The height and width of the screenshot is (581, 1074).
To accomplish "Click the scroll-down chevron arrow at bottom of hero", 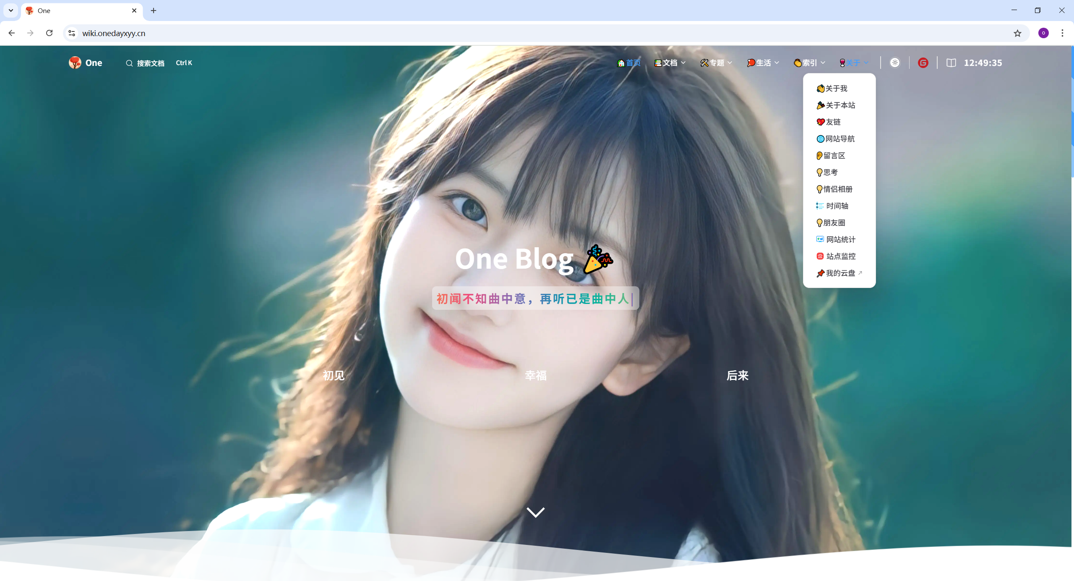I will pyautogui.click(x=535, y=512).
